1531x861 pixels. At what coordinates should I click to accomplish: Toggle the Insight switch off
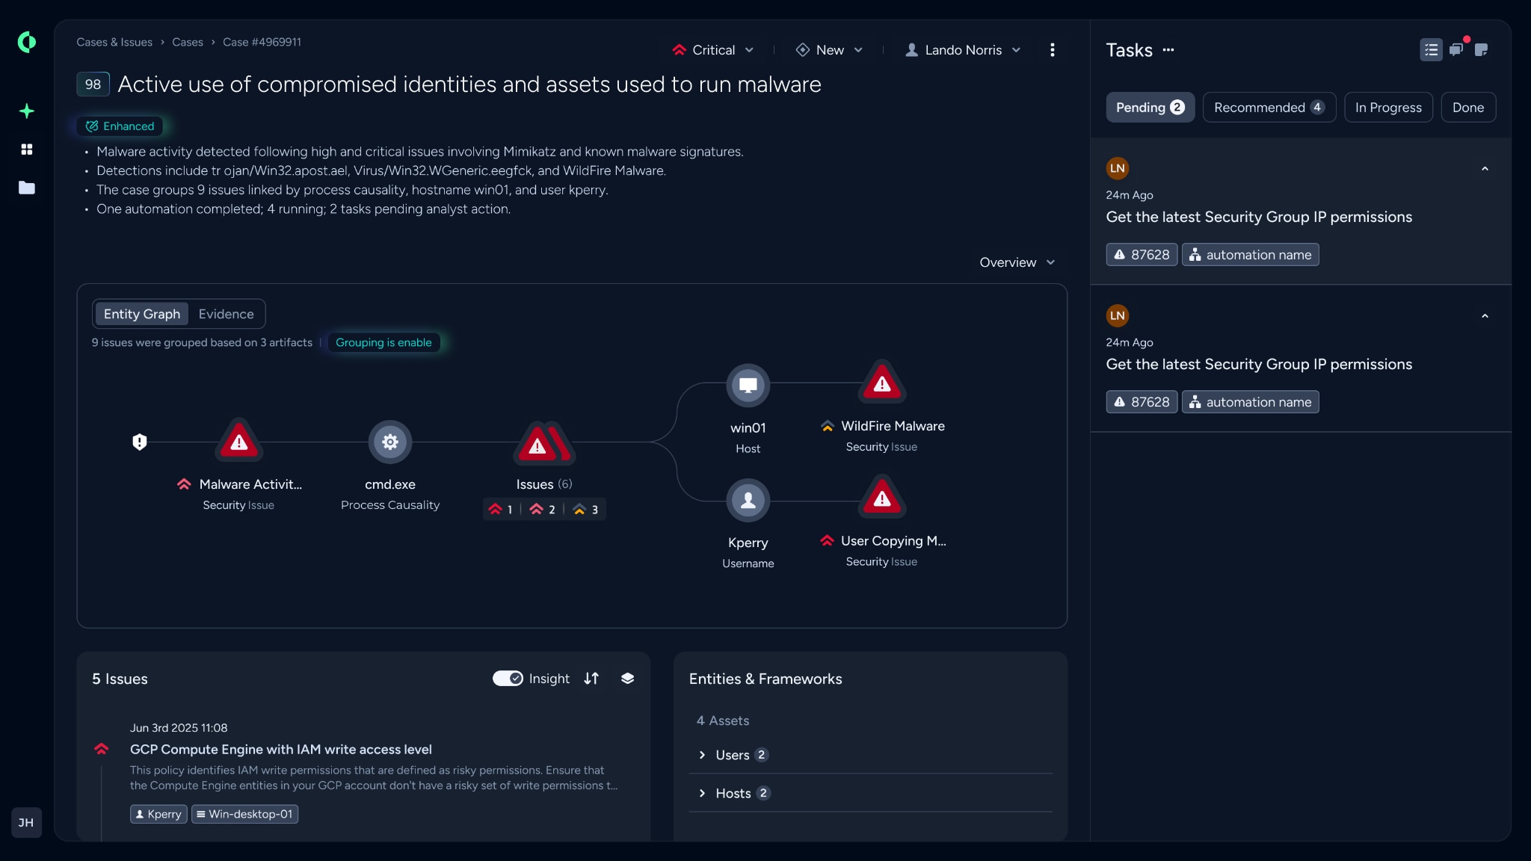click(508, 678)
